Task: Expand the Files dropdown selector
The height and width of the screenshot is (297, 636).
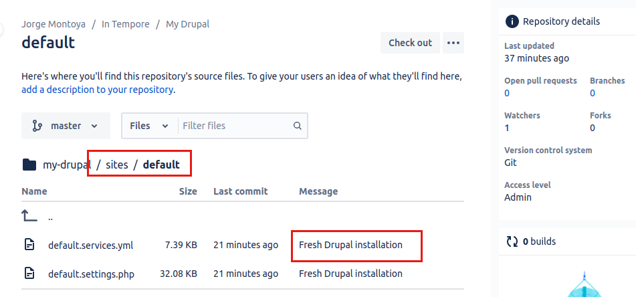Action: [x=149, y=126]
